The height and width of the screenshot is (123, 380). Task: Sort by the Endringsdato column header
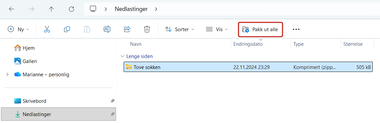248,44
